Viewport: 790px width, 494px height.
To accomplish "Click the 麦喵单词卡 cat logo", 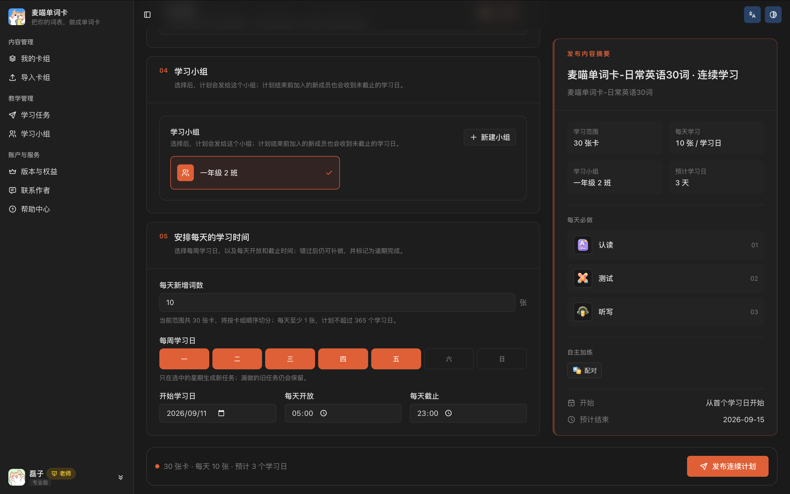I will (x=17, y=17).
